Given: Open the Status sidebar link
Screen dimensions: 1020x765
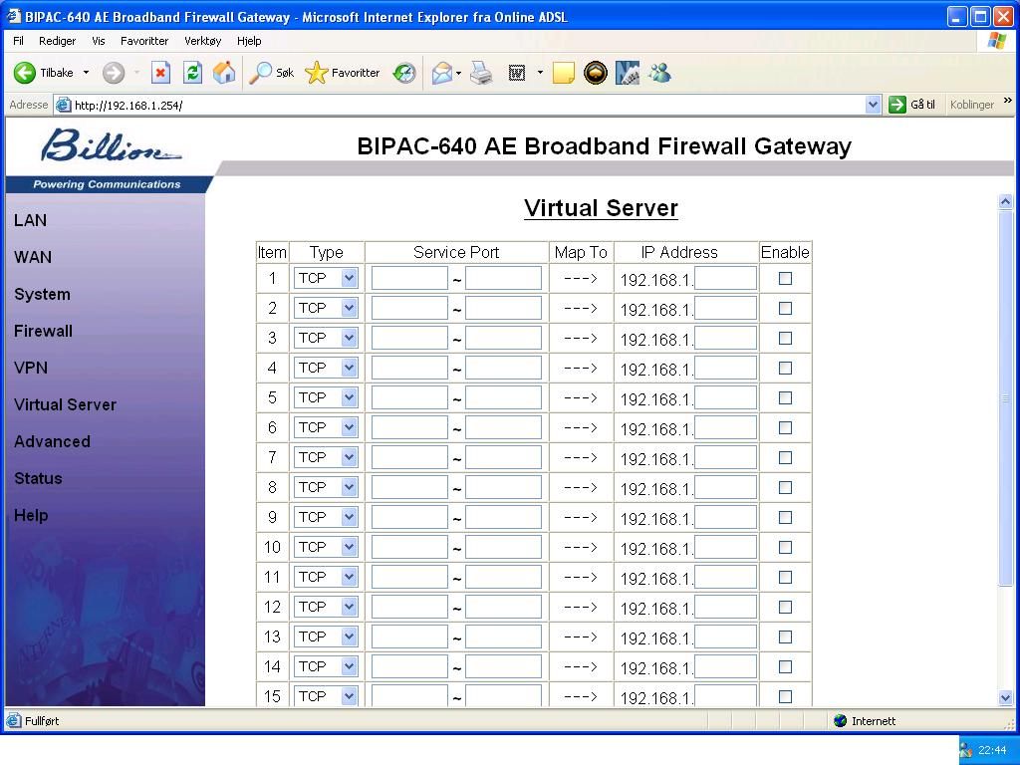Looking at the screenshot, I should tap(38, 479).
